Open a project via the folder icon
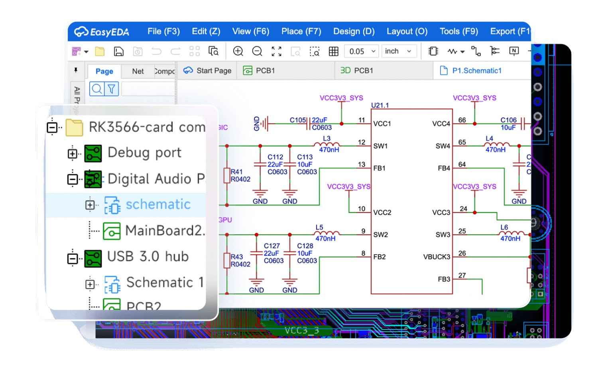Screen dimensions: 598x372 click(x=99, y=51)
